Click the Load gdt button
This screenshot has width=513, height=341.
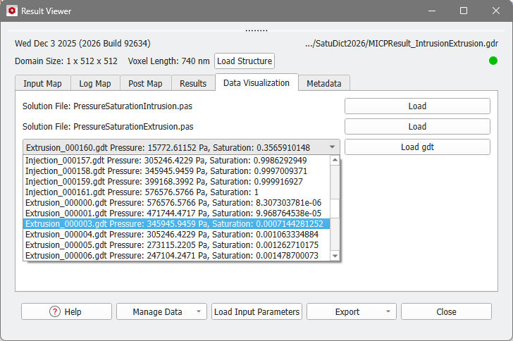click(x=417, y=147)
